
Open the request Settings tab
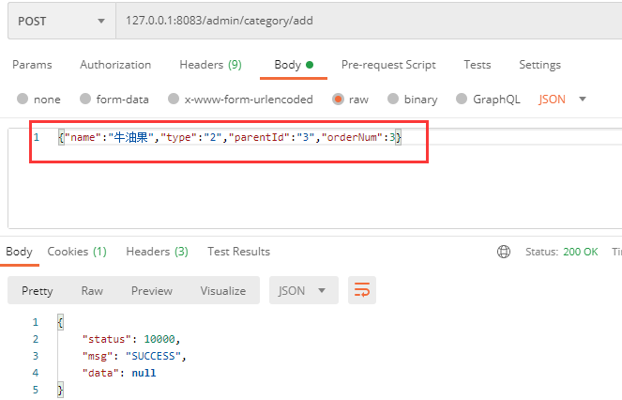[539, 65]
